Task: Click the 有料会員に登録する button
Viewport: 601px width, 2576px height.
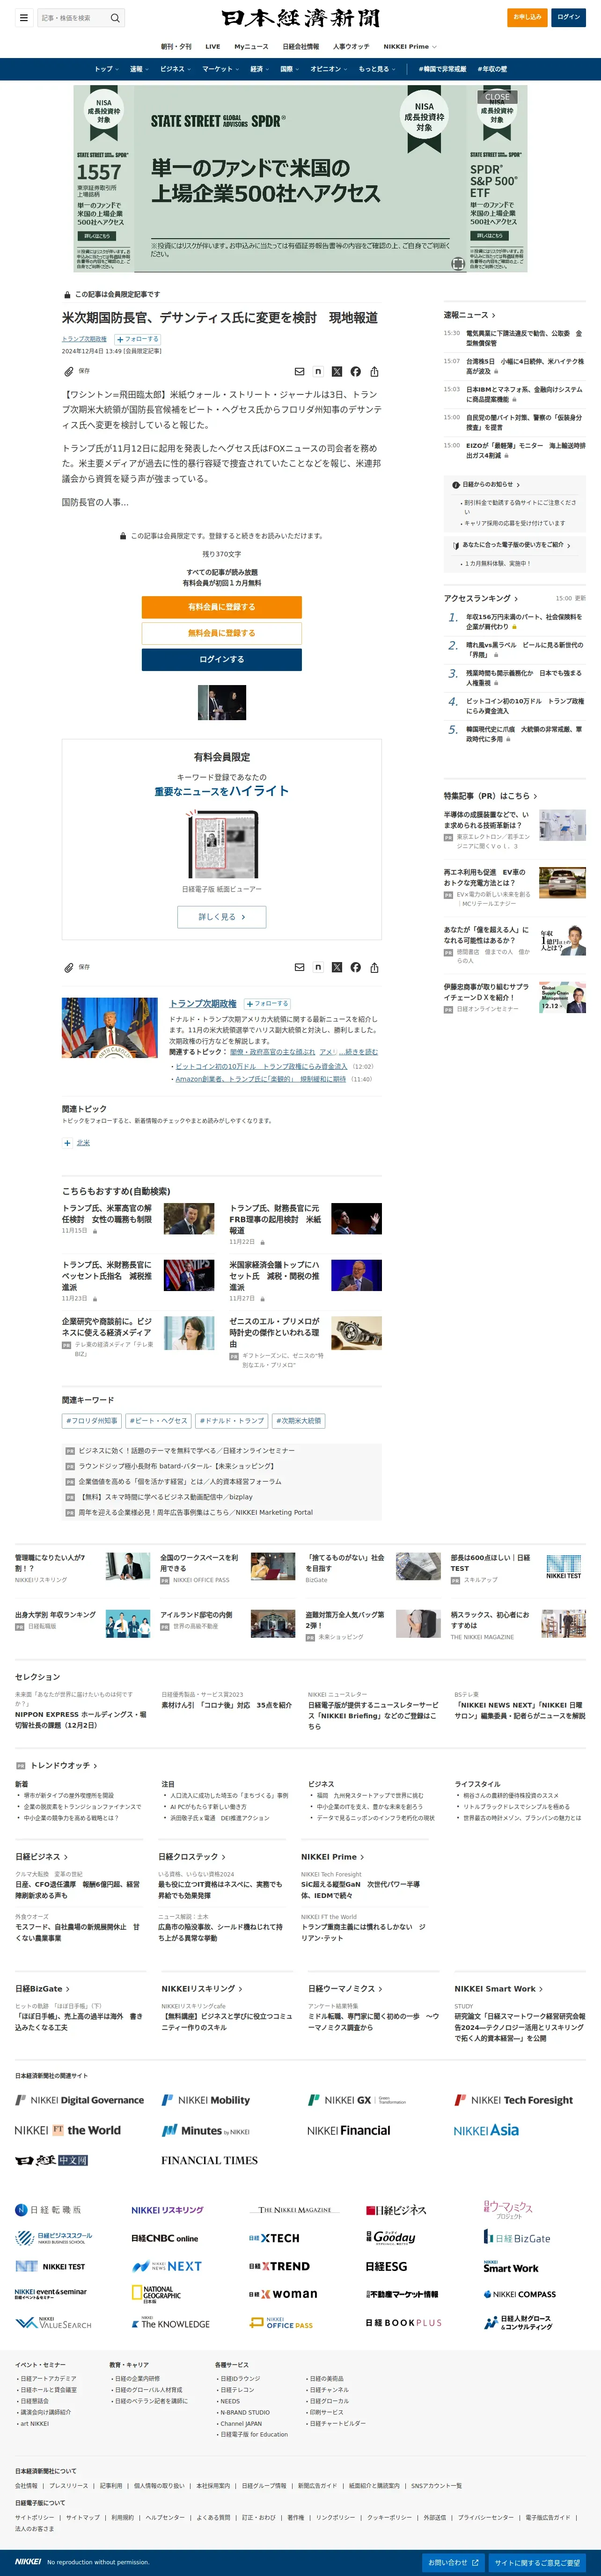Action: point(222,607)
